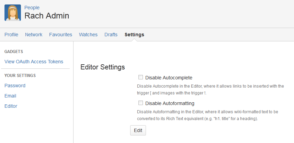Switch to the Profile tab

click(x=11, y=35)
